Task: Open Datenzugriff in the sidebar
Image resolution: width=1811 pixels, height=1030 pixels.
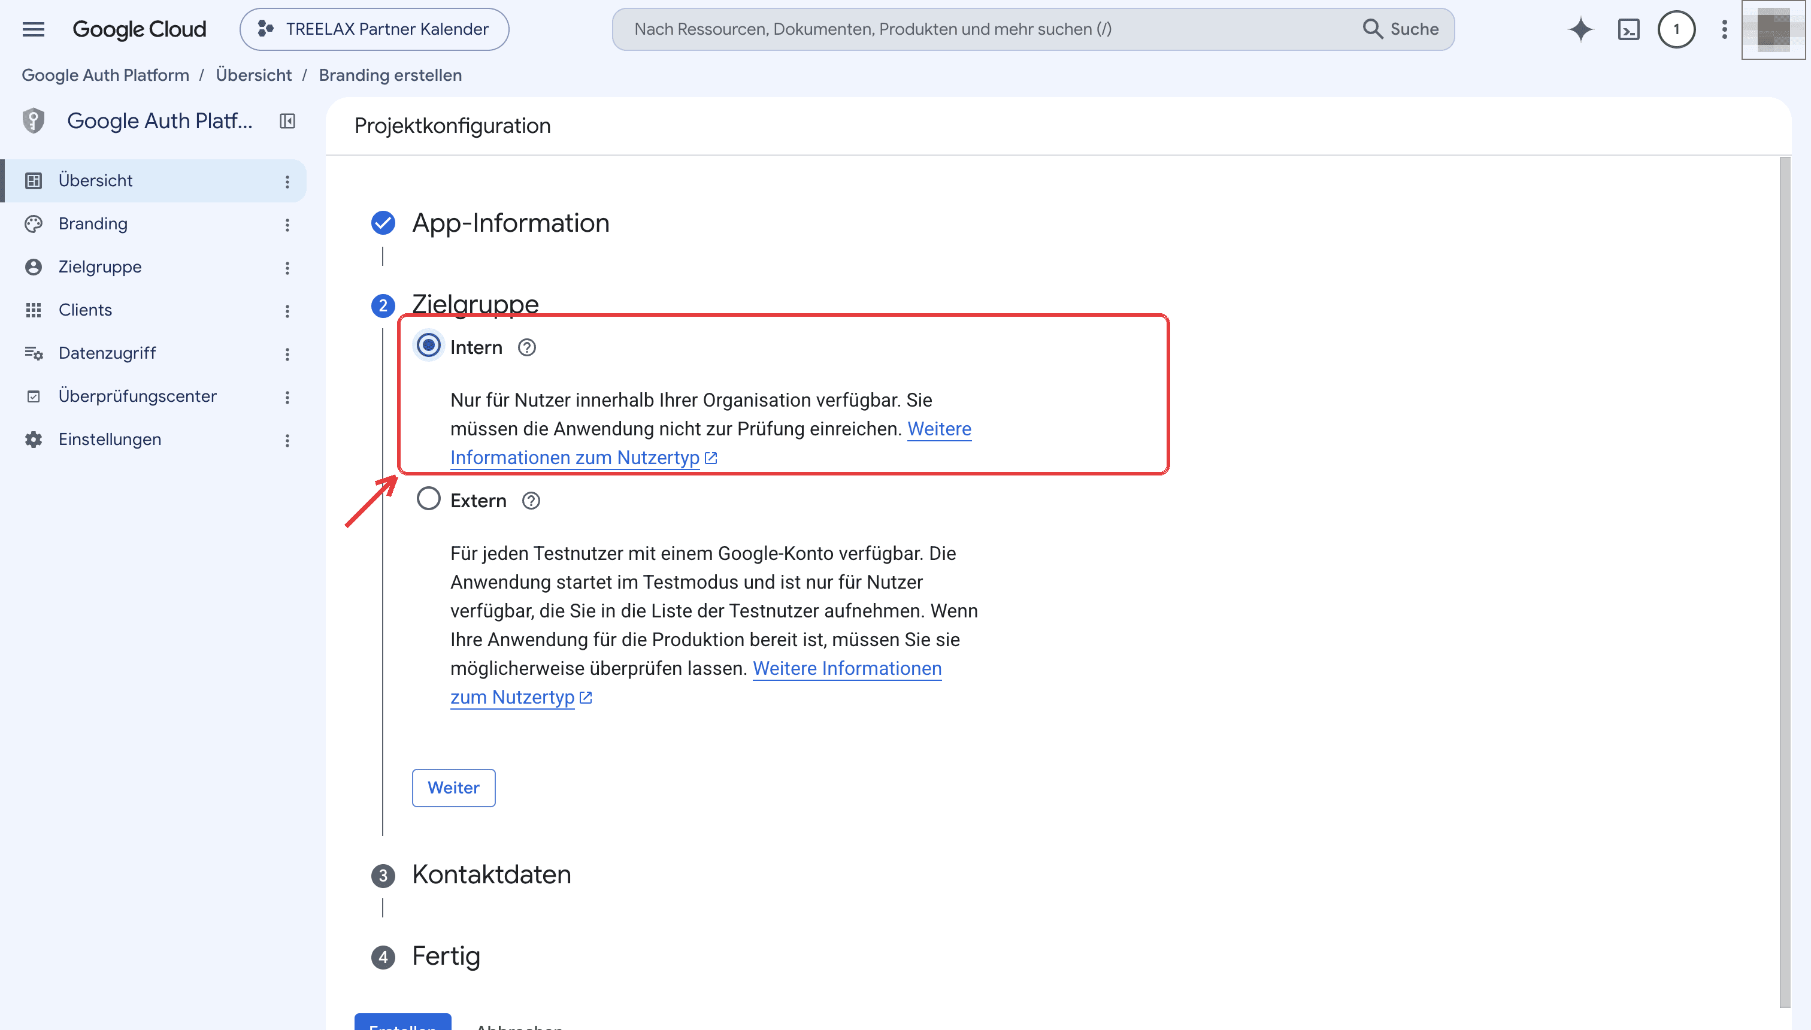Action: 153,354
